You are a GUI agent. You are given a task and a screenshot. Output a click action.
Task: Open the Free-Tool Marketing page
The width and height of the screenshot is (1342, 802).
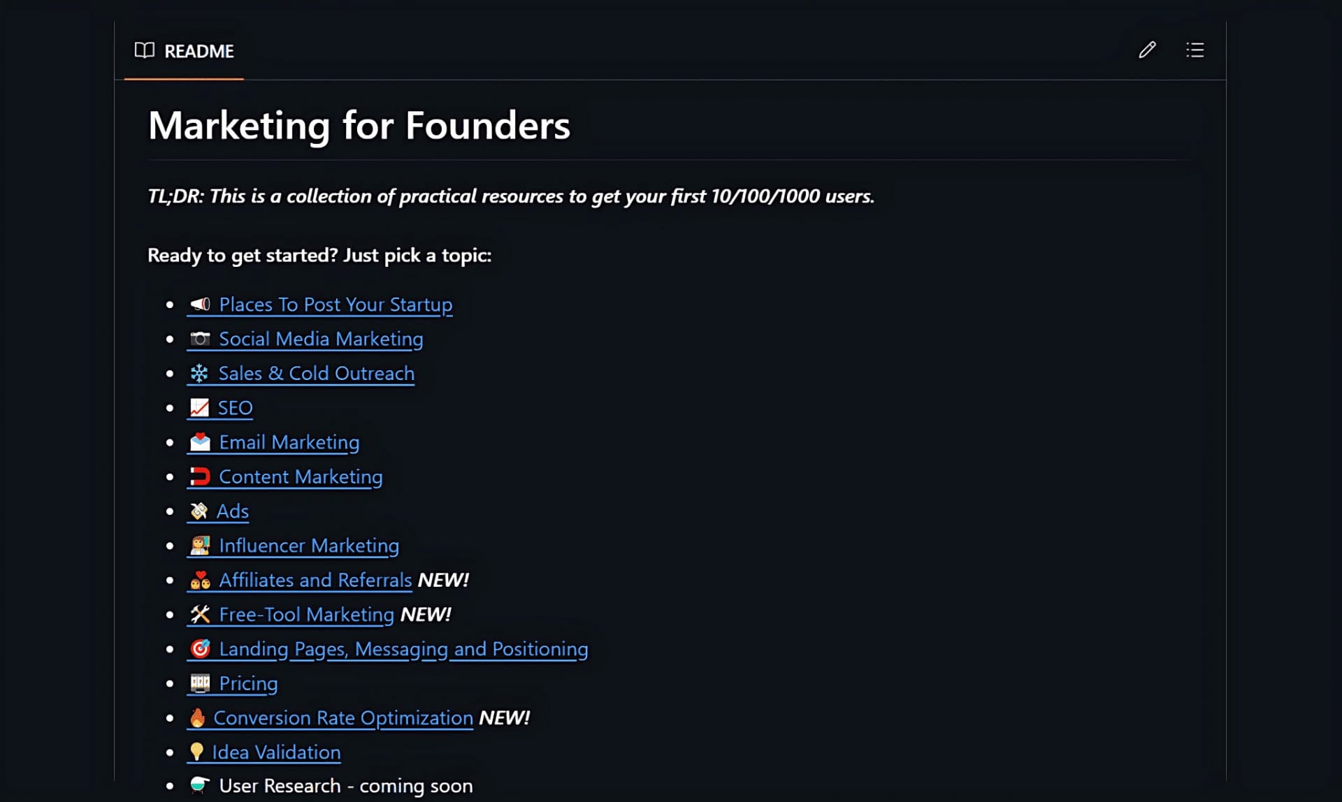point(305,614)
